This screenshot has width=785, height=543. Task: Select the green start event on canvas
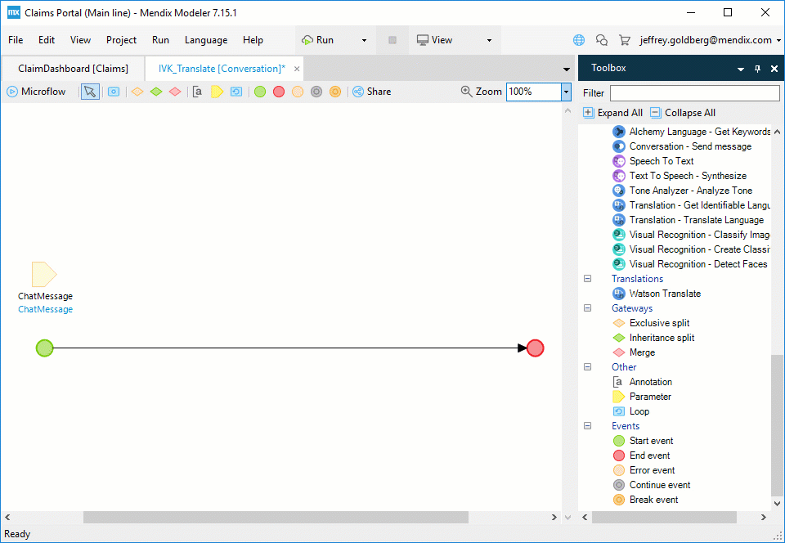[44, 348]
